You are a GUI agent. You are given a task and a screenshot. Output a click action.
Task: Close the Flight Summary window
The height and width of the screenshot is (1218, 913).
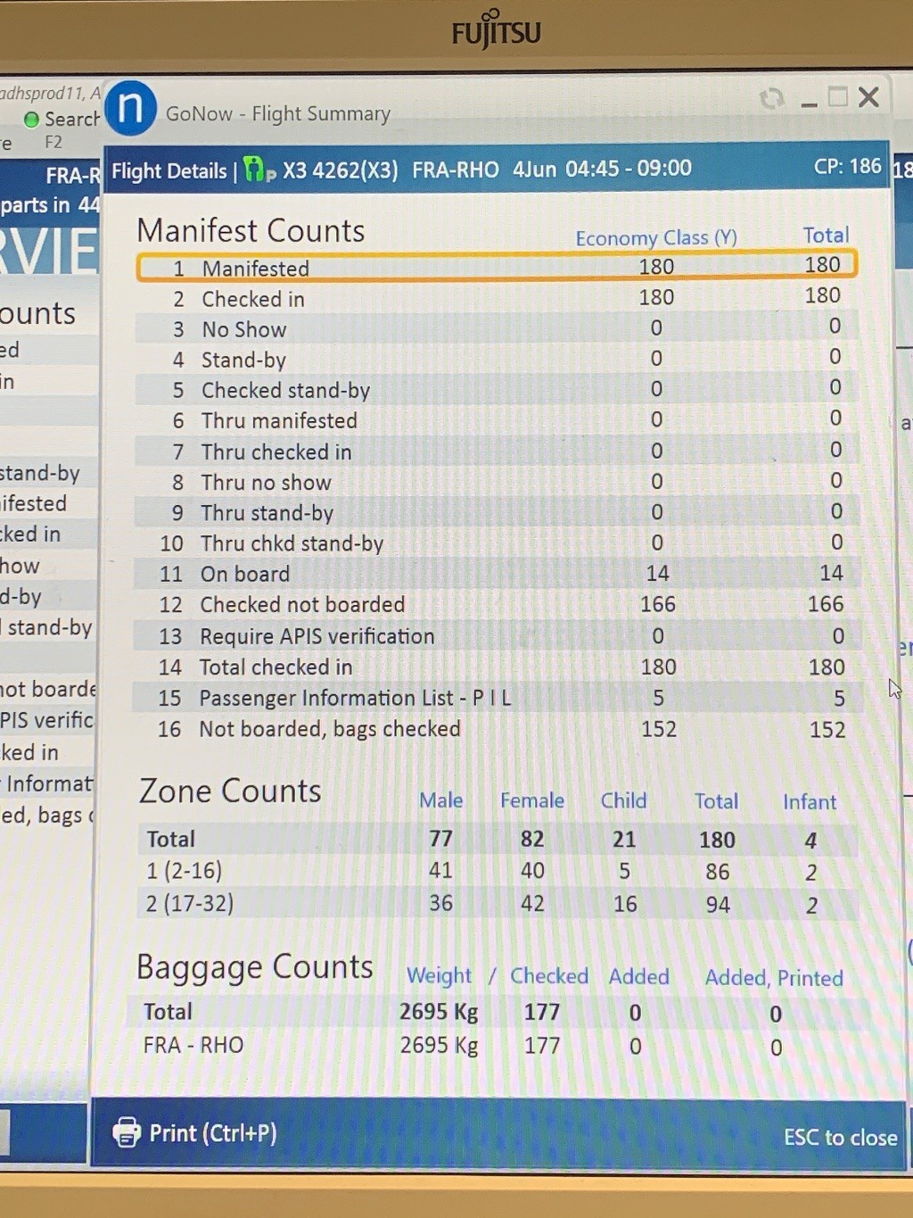[x=868, y=97]
